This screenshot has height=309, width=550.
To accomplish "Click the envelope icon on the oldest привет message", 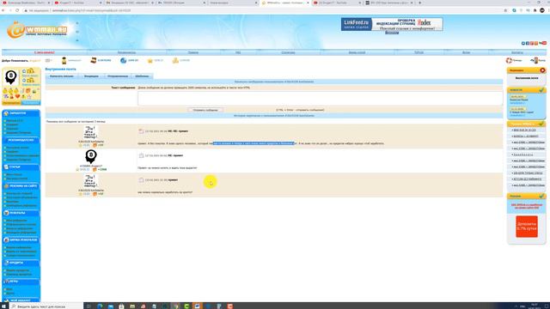I will (141, 180).
